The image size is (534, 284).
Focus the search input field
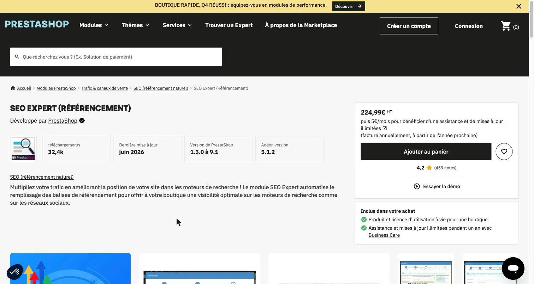pos(116,57)
